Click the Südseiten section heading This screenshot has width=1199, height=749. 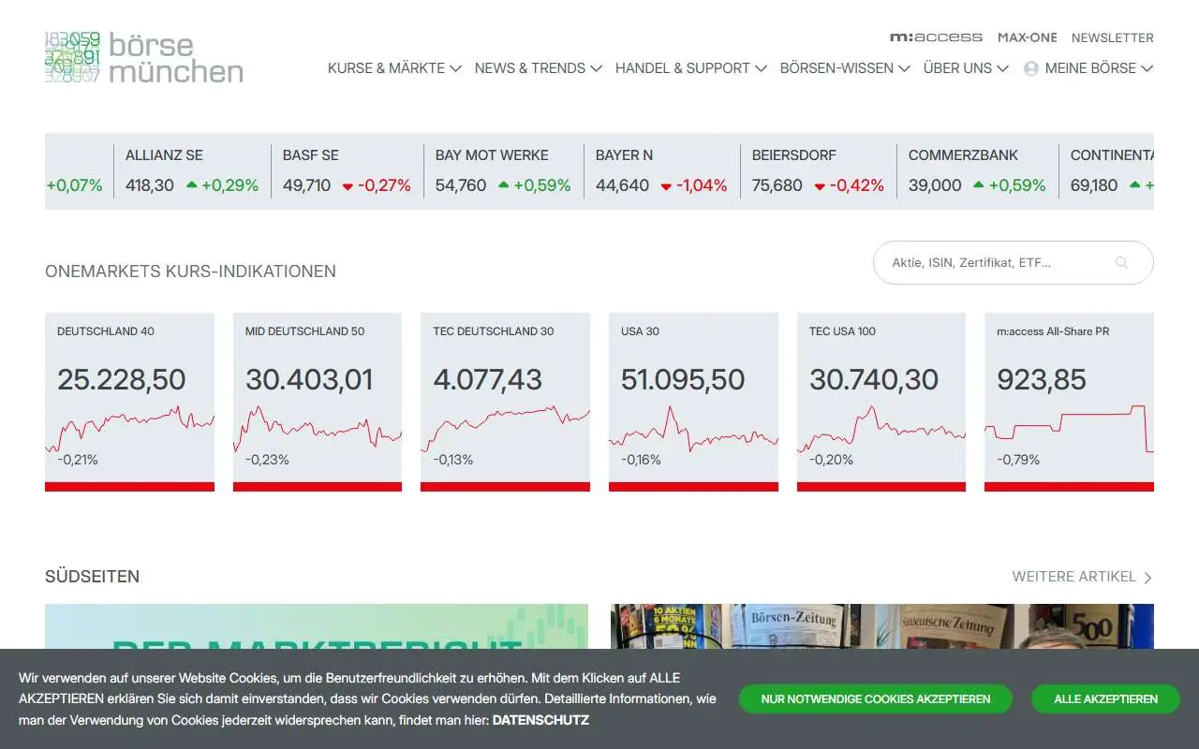pyautogui.click(x=93, y=577)
